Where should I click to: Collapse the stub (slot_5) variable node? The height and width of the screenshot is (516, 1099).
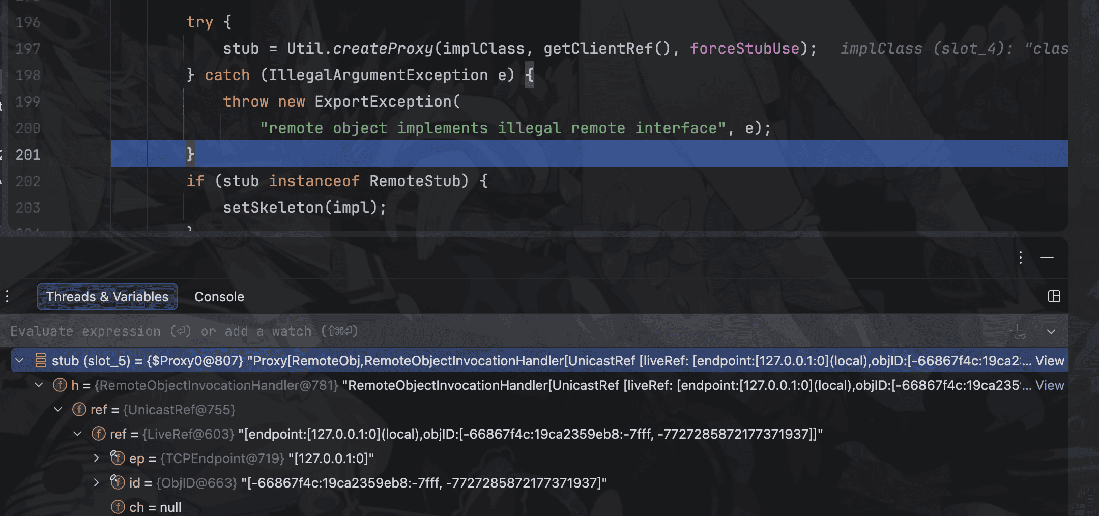20,361
